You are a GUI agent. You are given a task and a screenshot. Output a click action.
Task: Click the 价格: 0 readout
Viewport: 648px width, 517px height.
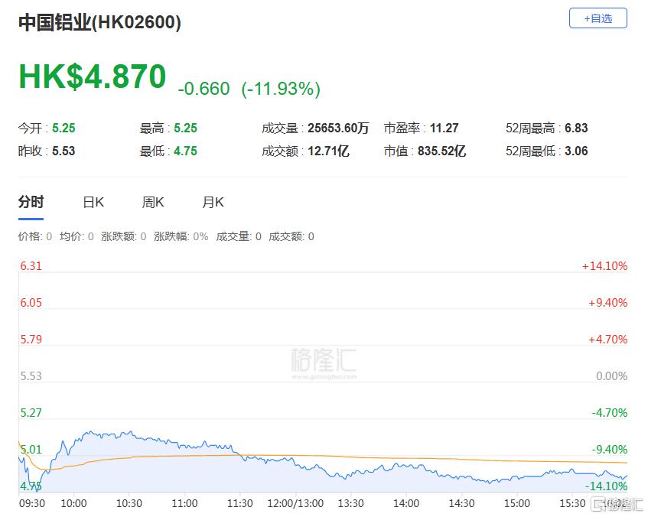[35, 236]
